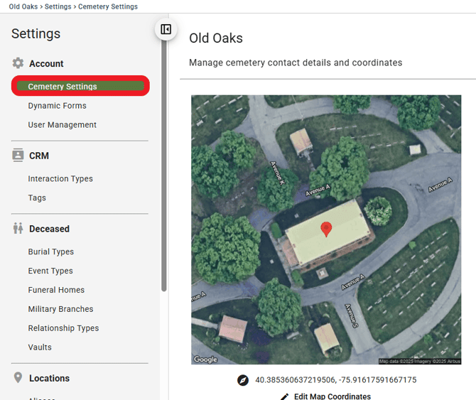Go to Old Oaks breadcrumb link

[x=23, y=6]
